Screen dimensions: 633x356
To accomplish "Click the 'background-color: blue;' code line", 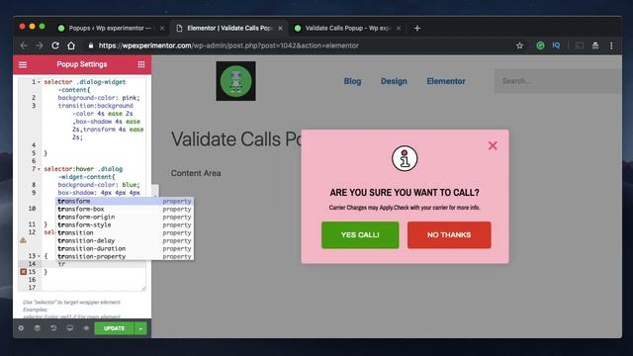I will click(x=99, y=185).
